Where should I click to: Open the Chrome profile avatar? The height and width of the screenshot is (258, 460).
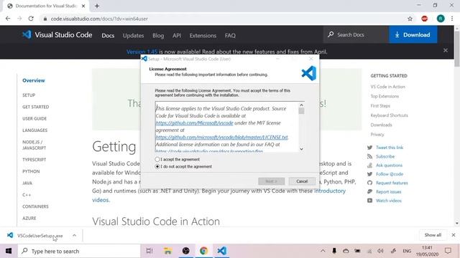coord(441,19)
